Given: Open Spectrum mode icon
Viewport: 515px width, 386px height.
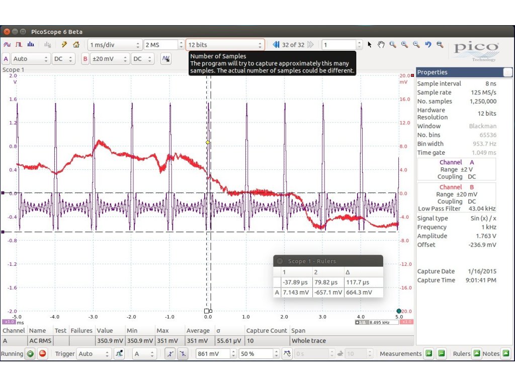Looking at the screenshot, I should click(31, 45).
